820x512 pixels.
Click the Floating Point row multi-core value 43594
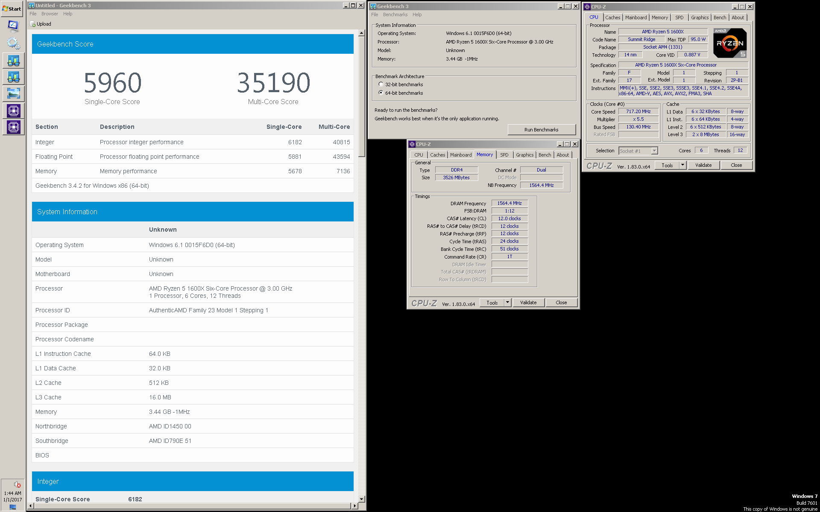(x=341, y=157)
